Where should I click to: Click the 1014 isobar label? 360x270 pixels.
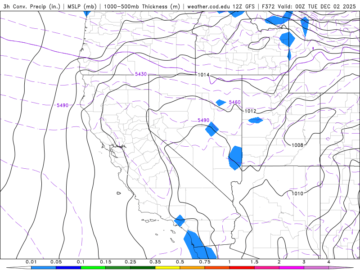(203, 75)
